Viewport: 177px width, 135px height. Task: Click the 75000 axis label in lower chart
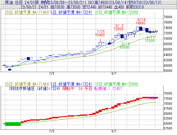click(168, 94)
